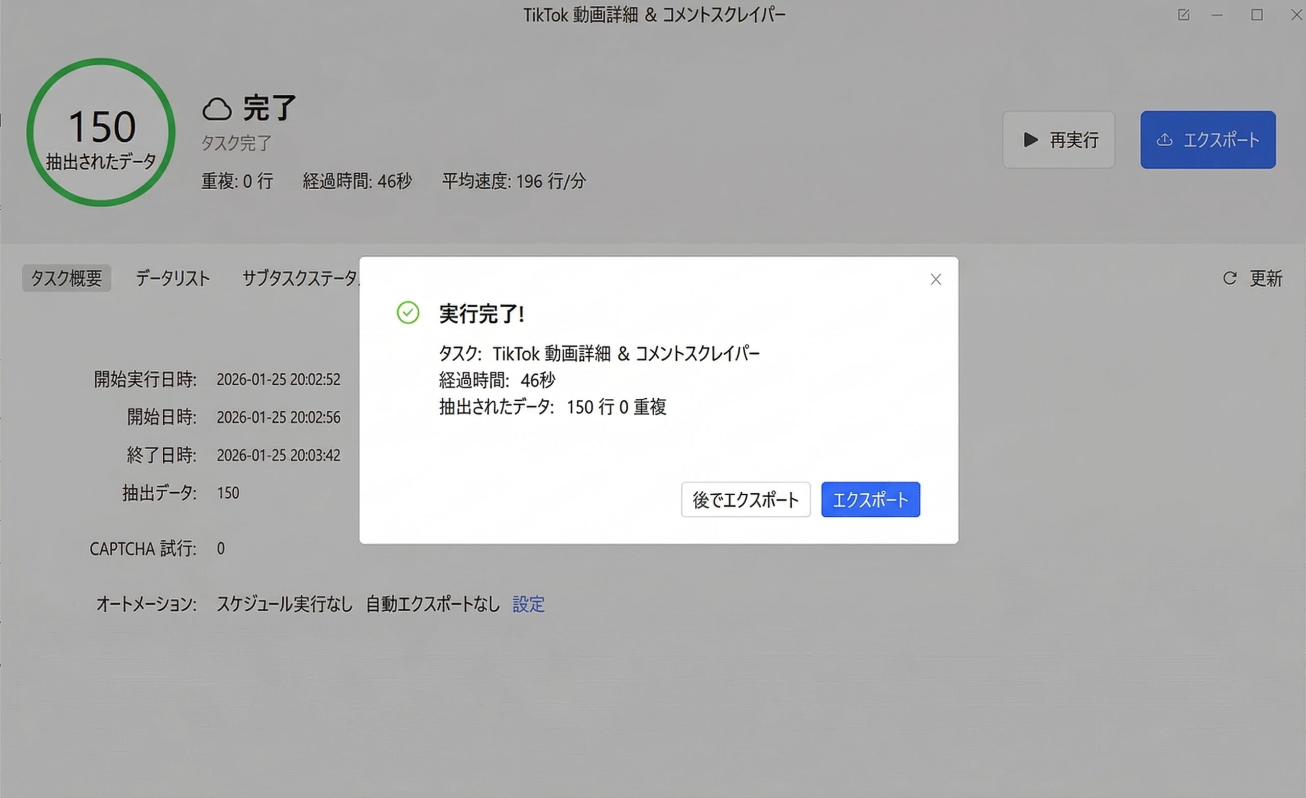
Task: Click the green checkmark icon in the dialog
Action: [408, 312]
